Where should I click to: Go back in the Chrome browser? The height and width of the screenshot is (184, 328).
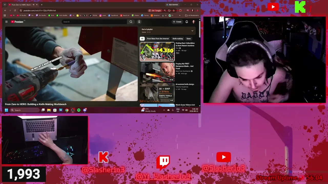tap(5, 10)
